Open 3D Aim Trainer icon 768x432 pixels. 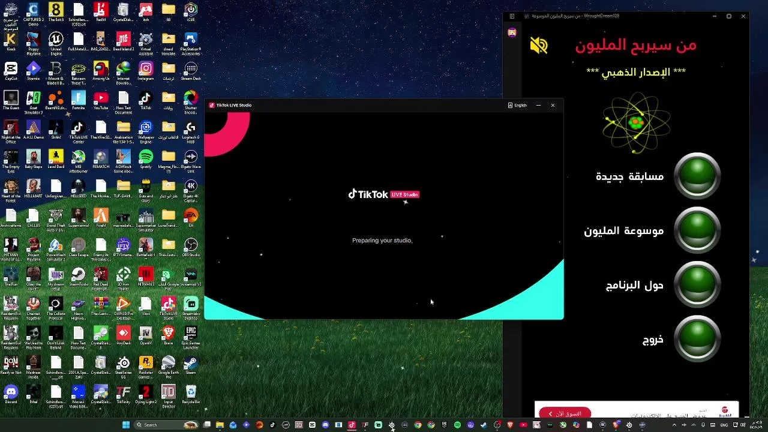123,278
